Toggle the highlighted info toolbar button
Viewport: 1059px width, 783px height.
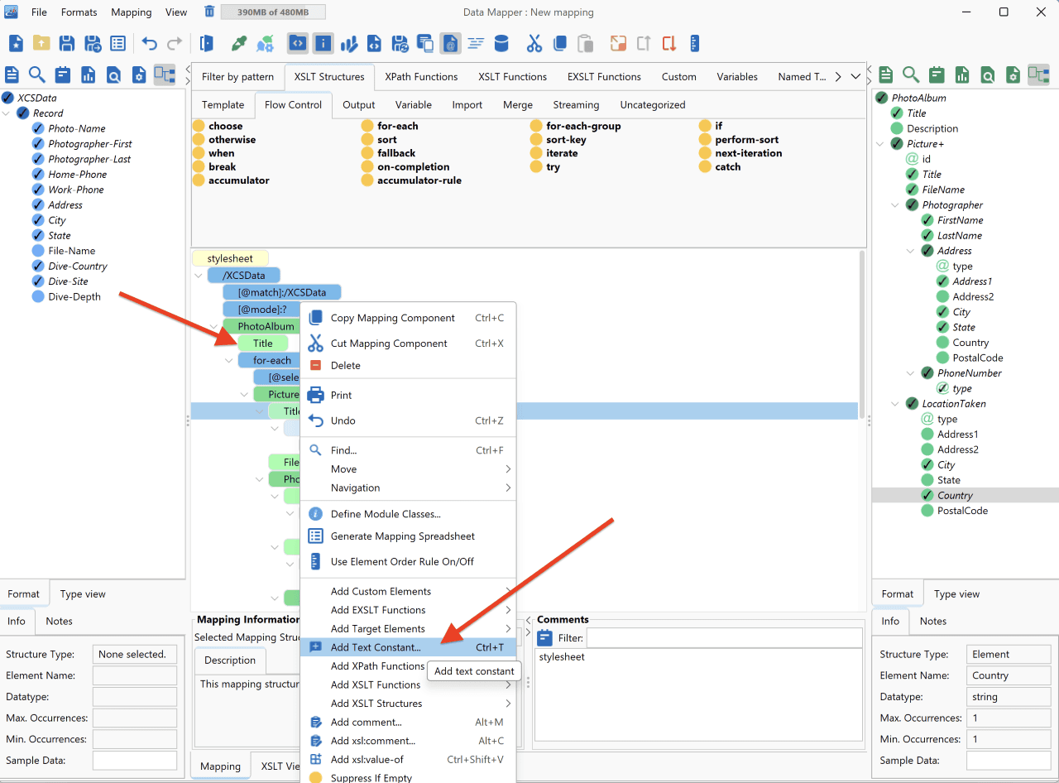tap(323, 44)
